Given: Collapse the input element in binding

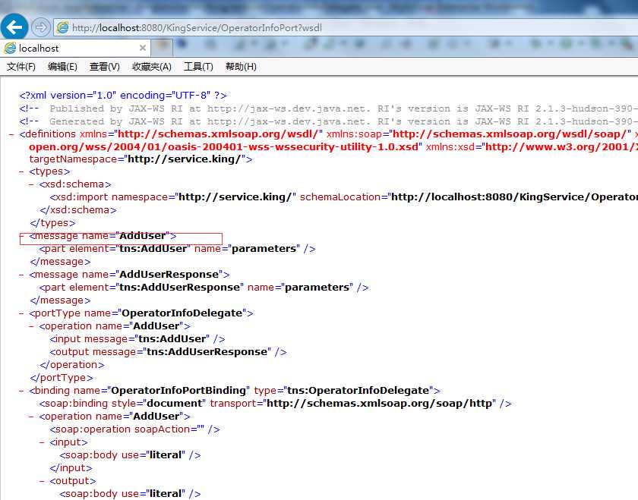Looking at the screenshot, I should pyautogui.click(x=42, y=442).
